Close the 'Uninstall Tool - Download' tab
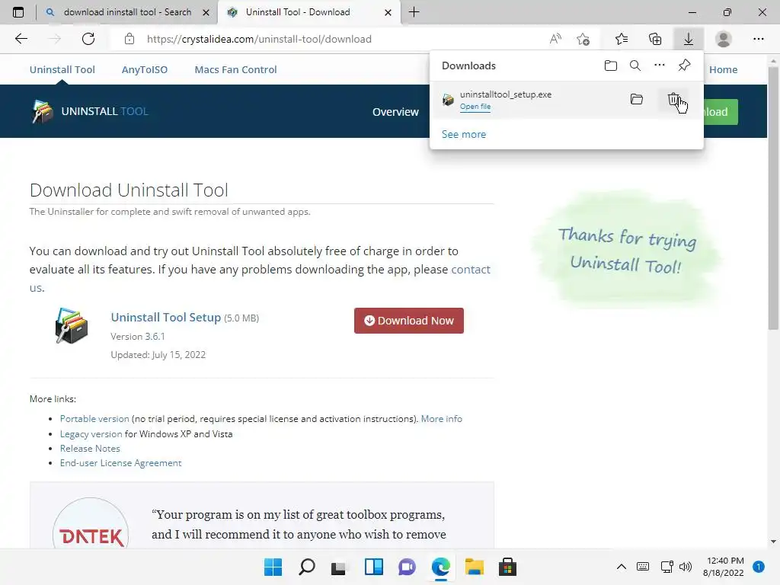Viewport: 780px width, 585px height. (x=388, y=12)
